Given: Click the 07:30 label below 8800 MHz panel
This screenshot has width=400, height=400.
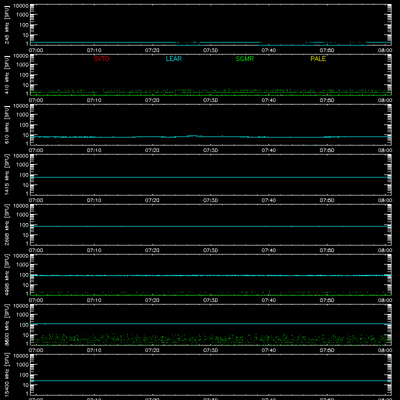Looking at the screenshot, I should [x=210, y=350].
